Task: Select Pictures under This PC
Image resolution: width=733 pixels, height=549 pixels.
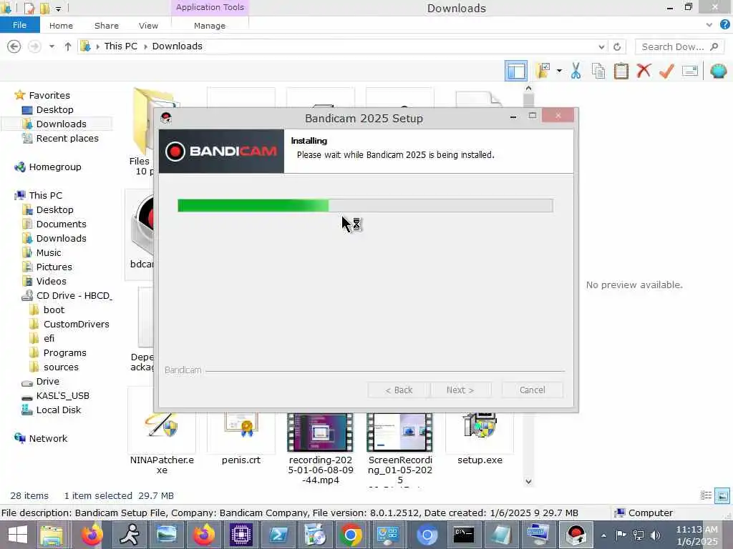Action: (54, 267)
